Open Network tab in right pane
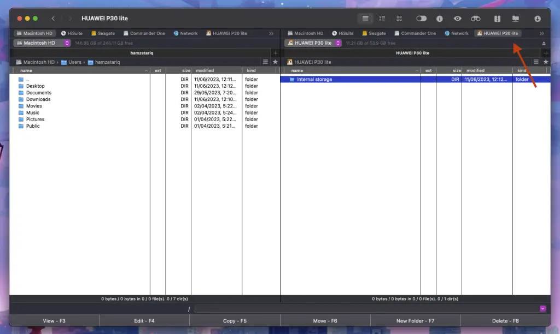The image size is (560, 334). pyautogui.click(x=457, y=33)
